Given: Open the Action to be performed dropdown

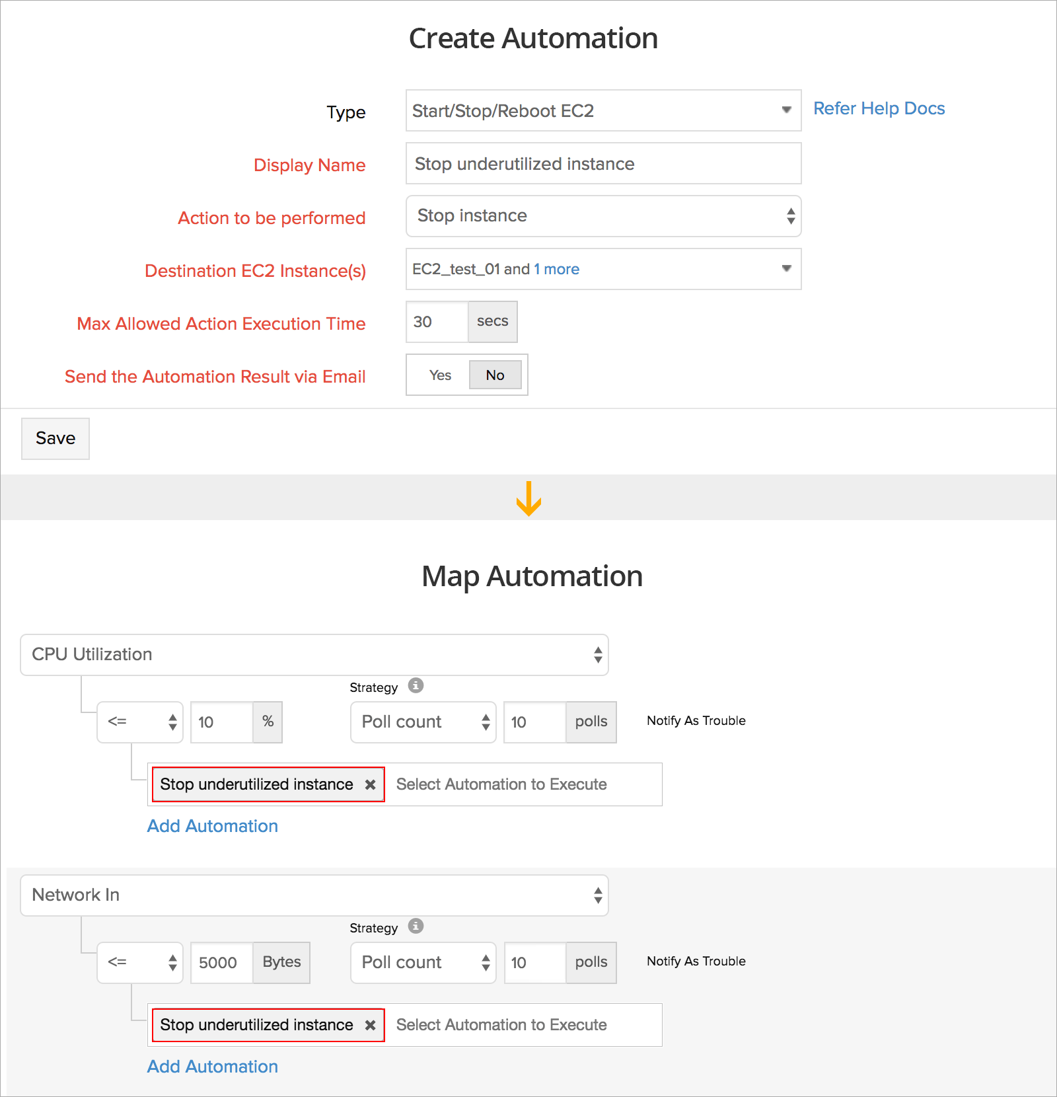Looking at the screenshot, I should point(602,216).
